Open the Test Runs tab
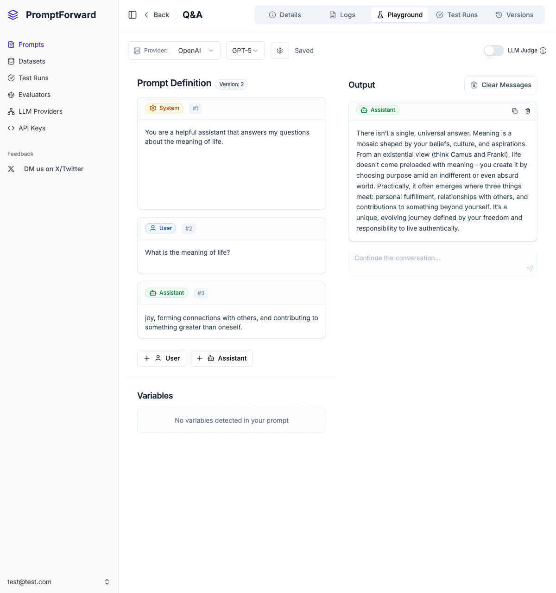Screen dimensions: 556x593 (457, 15)
